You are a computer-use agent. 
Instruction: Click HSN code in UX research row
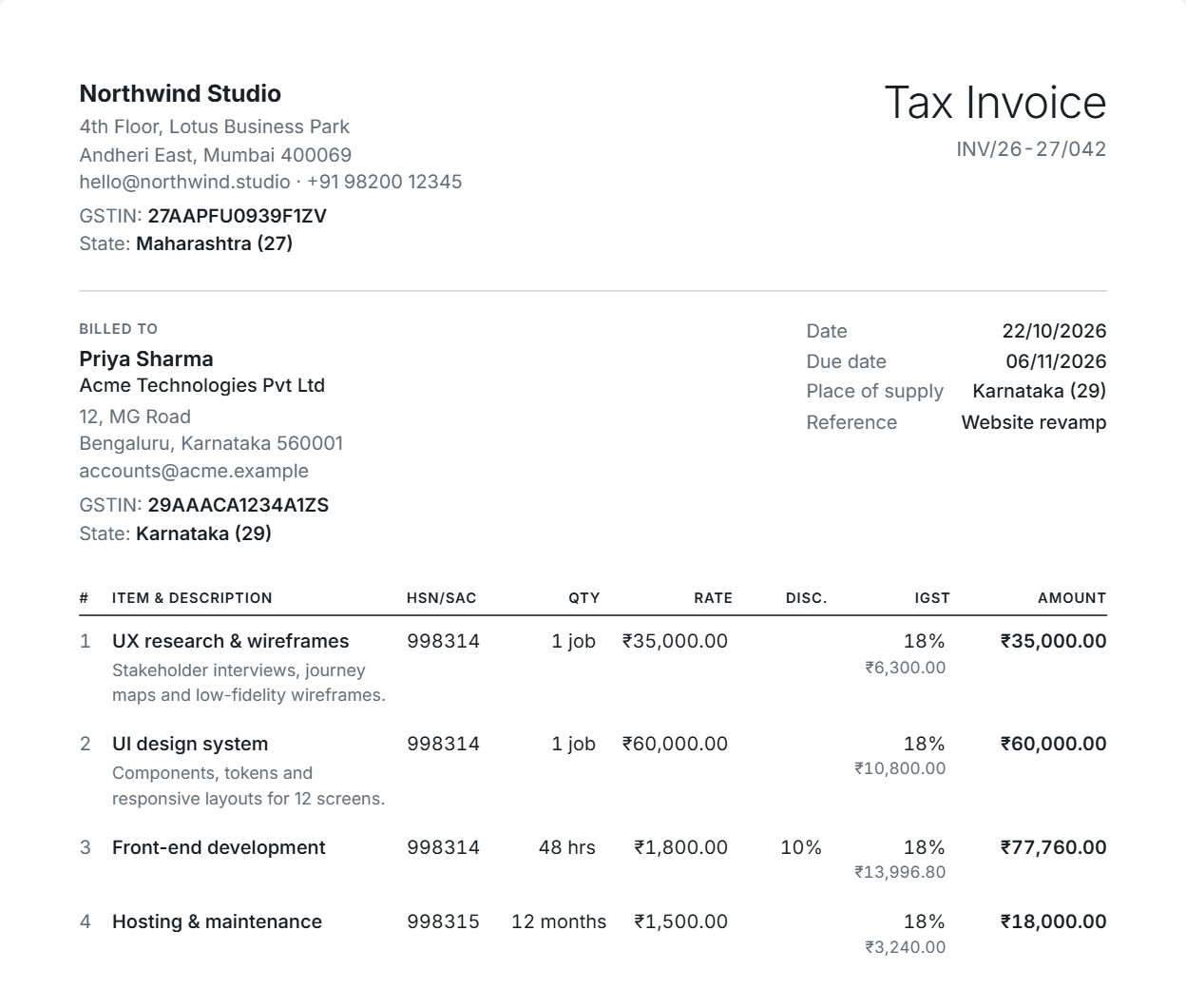444,641
